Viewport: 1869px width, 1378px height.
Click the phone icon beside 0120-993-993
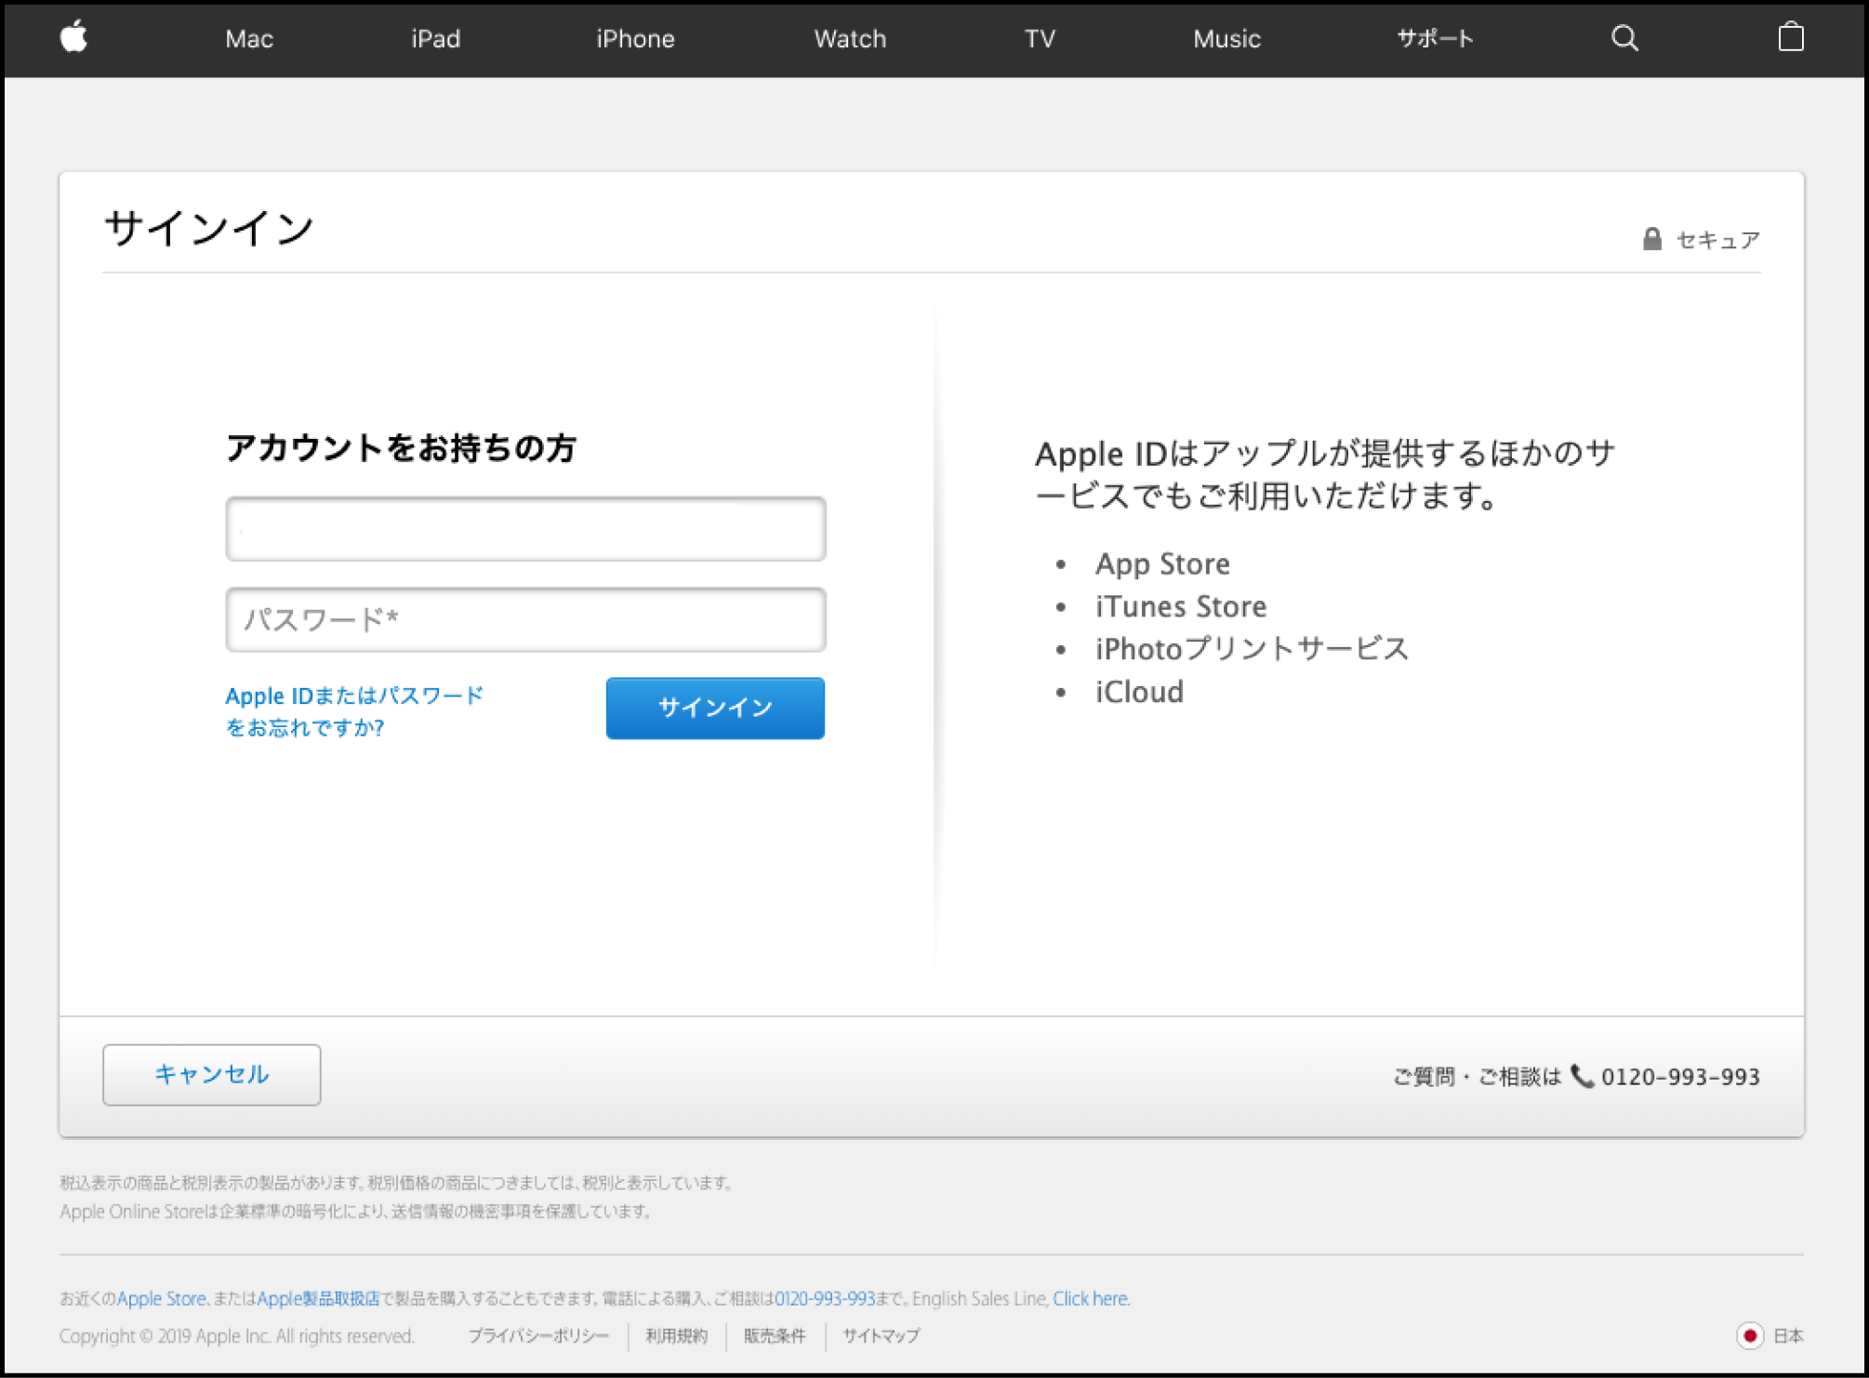coord(1582,1076)
